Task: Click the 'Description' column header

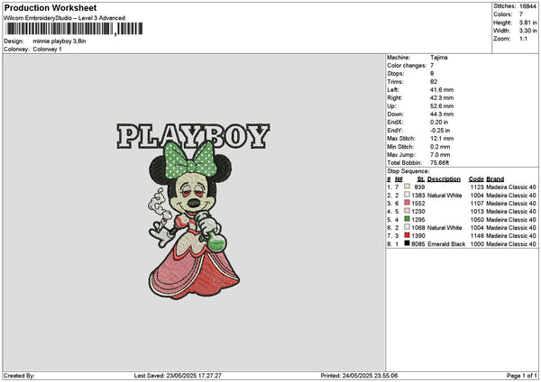Action: [444, 179]
